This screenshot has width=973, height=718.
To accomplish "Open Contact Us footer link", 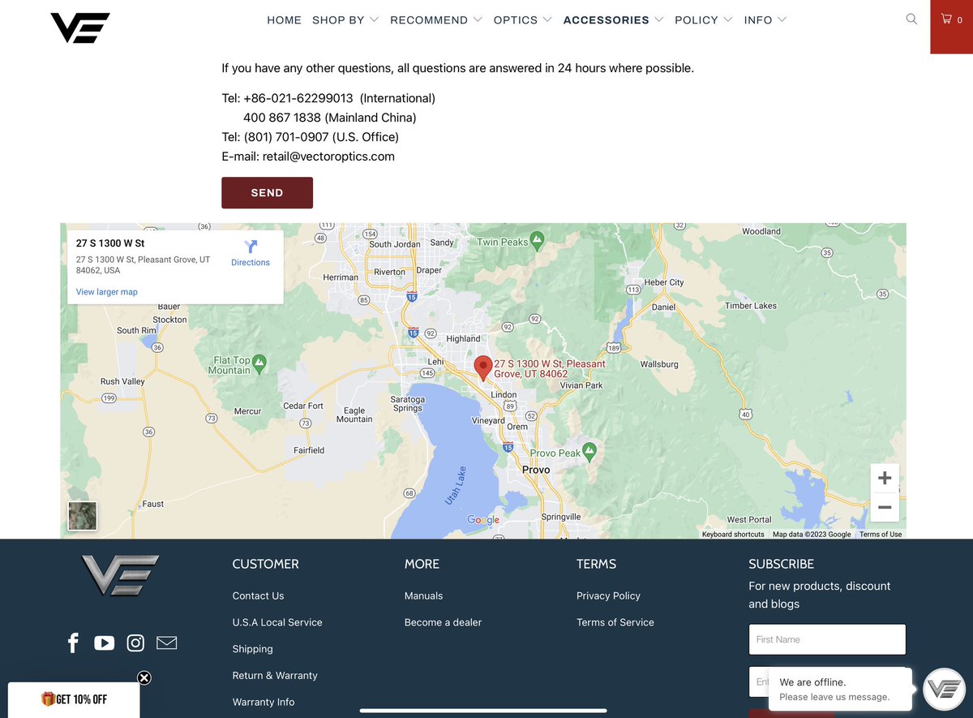I will (258, 595).
